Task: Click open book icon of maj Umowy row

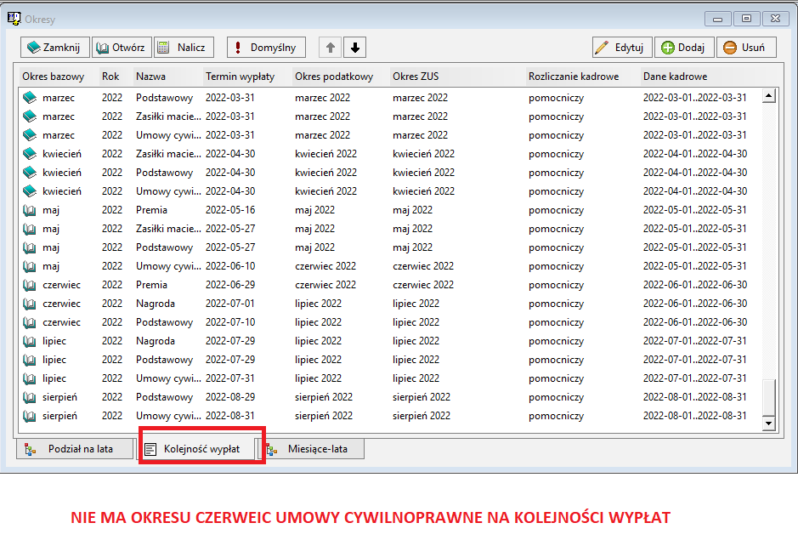Action: (x=30, y=266)
